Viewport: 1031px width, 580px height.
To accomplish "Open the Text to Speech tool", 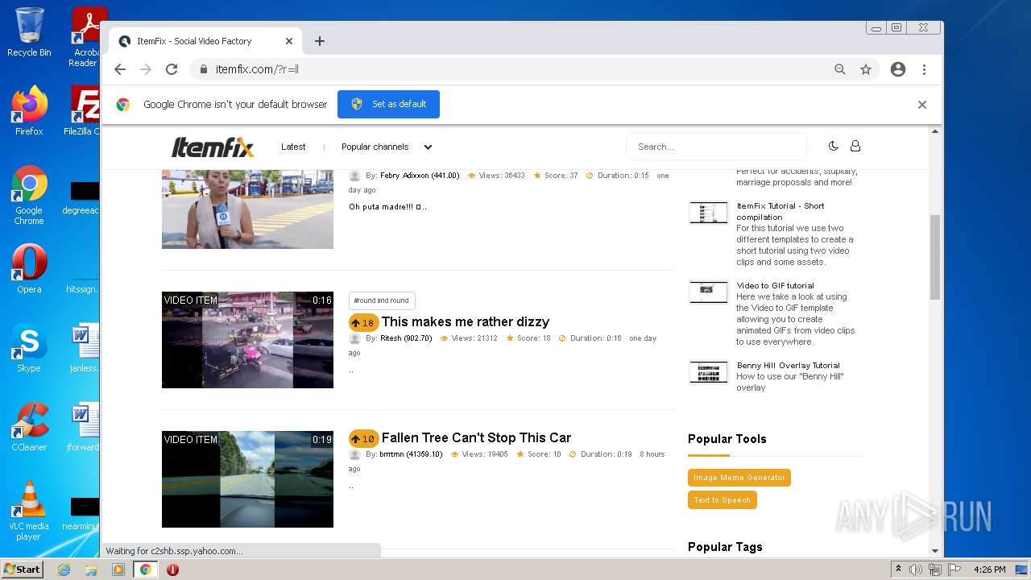I will click(x=723, y=500).
